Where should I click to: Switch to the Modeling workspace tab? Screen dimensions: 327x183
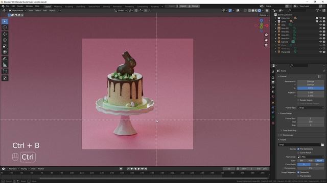click(x=58, y=7)
